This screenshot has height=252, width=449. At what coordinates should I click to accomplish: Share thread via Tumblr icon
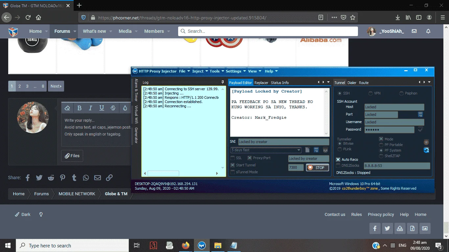tap(74, 178)
